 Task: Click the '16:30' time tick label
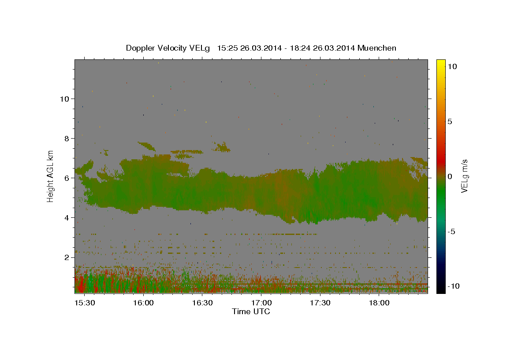202,303
